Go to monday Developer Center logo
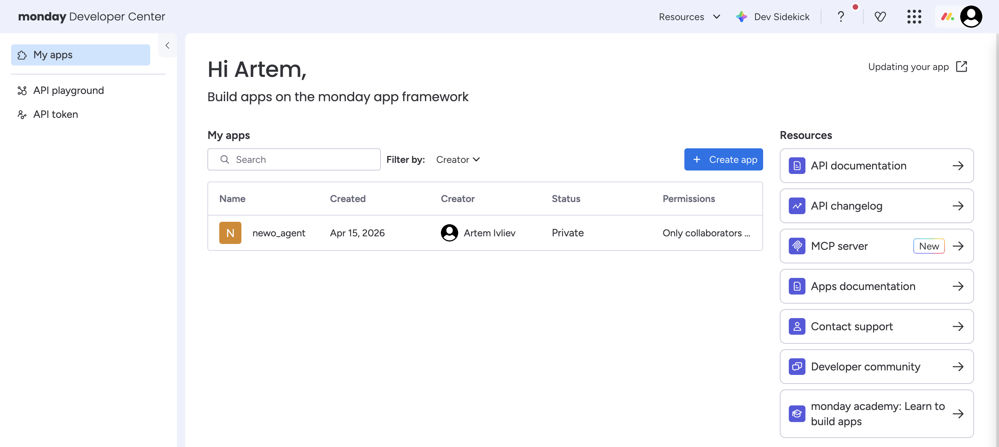The image size is (999, 447). [x=92, y=16]
